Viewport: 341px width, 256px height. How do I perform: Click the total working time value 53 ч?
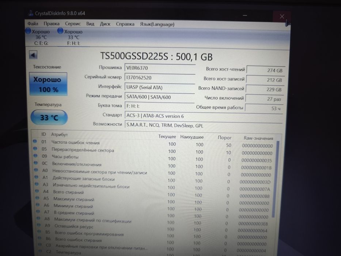(264, 108)
